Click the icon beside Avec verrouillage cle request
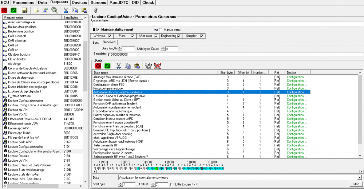The width and height of the screenshot is (364, 189). 5,23
